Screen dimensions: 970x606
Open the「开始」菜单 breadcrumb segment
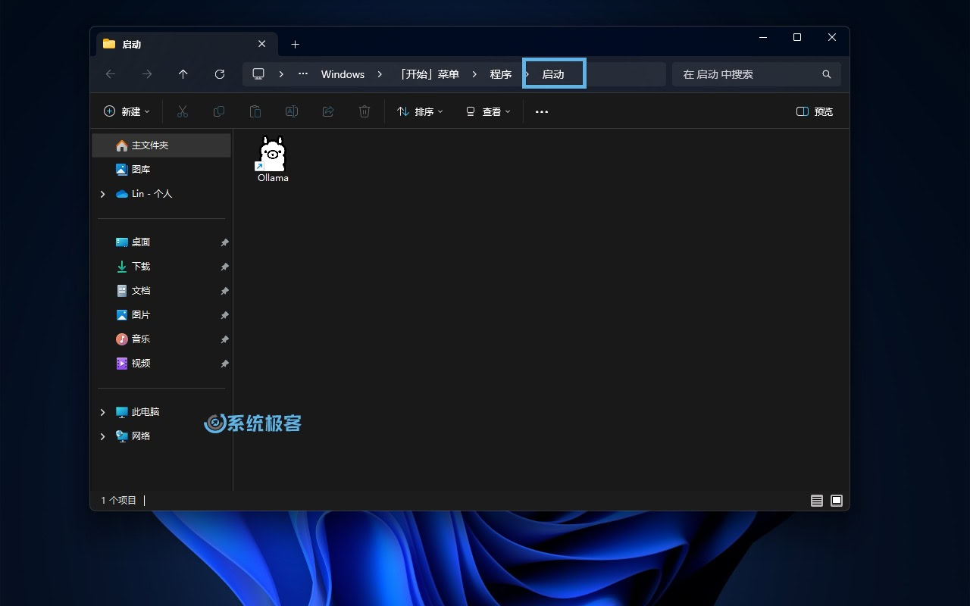click(429, 74)
